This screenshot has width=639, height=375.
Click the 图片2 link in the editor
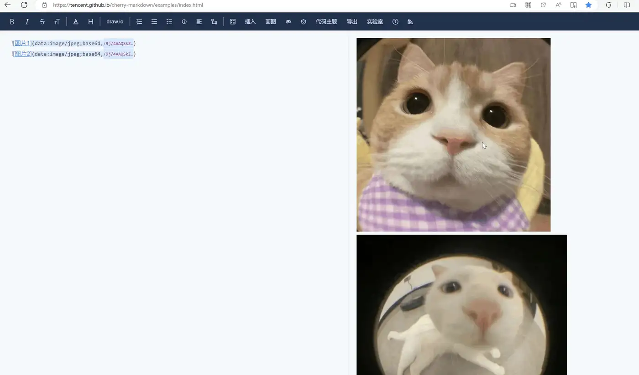pyautogui.click(x=22, y=54)
